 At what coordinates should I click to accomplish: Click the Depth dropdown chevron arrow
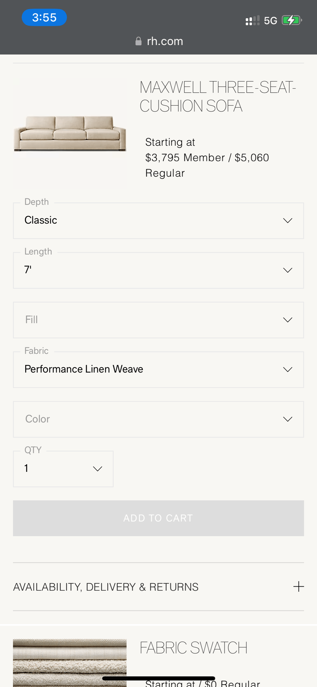287,221
